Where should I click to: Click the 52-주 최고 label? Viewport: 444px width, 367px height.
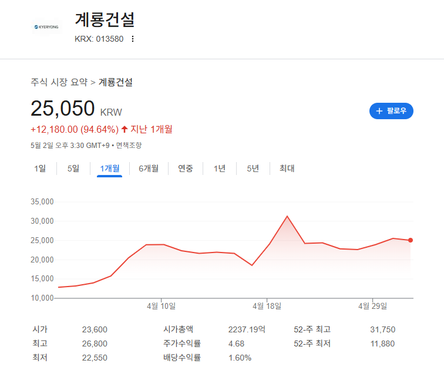(x=312, y=329)
